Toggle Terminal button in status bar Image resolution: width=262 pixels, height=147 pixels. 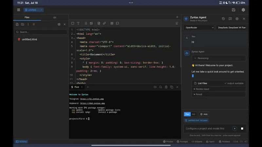pos(21,141)
